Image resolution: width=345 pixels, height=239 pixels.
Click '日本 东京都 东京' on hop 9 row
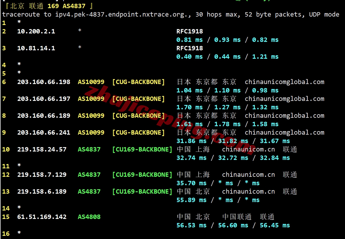coord(206,133)
